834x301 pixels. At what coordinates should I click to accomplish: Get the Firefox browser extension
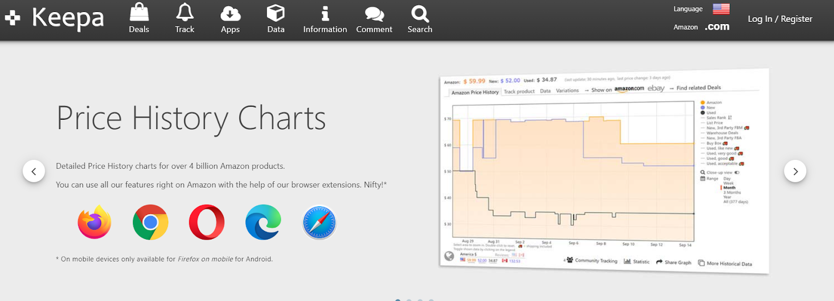(94, 222)
